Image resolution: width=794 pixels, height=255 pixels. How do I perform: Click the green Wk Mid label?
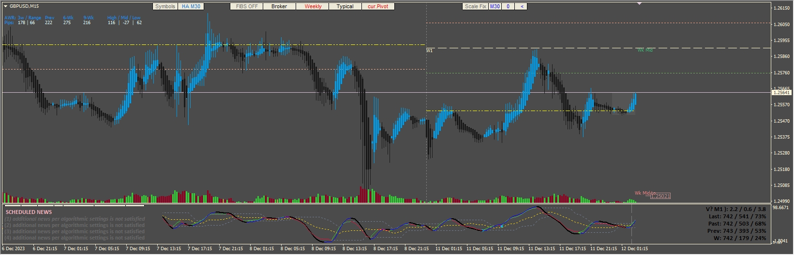tap(645, 50)
